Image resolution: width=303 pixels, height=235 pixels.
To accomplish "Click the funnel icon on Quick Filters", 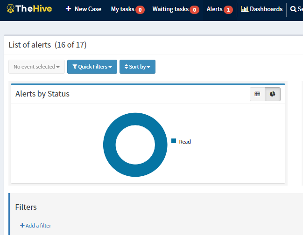I will pyautogui.click(x=75, y=67).
